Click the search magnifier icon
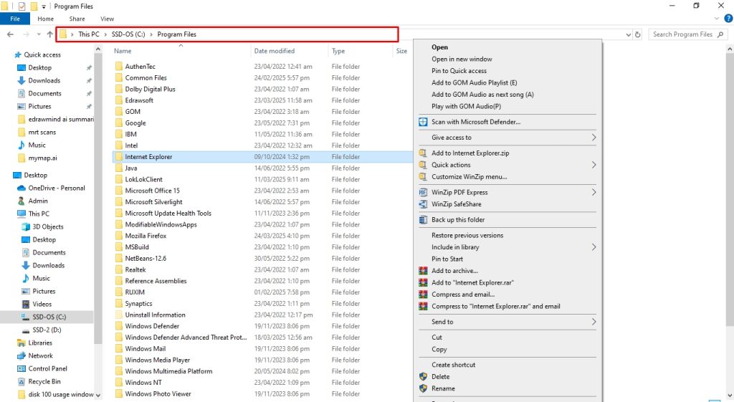Image resolution: width=734 pixels, height=402 pixels. tap(720, 34)
